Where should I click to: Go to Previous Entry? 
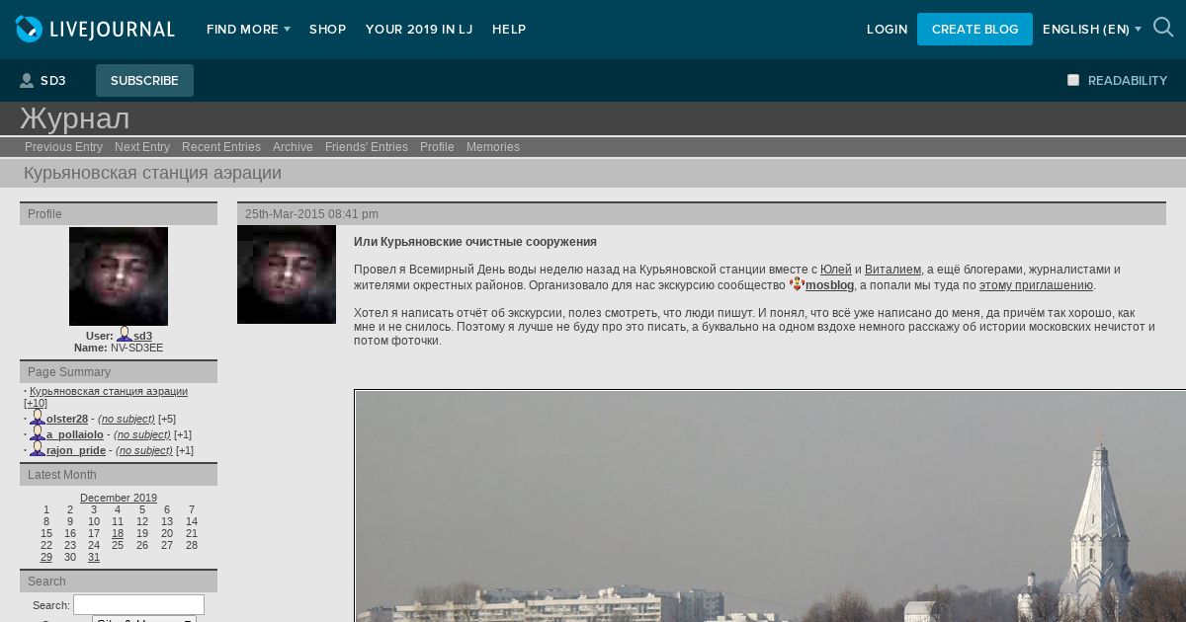click(x=63, y=147)
